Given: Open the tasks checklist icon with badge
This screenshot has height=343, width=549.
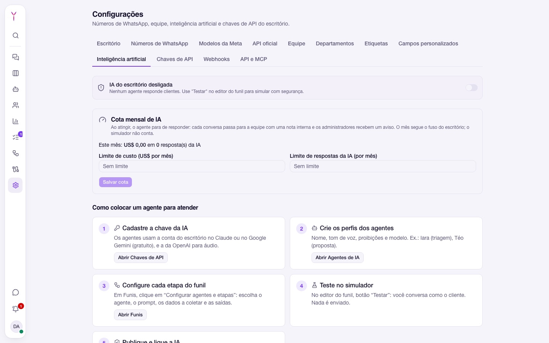Looking at the screenshot, I should click(16, 137).
